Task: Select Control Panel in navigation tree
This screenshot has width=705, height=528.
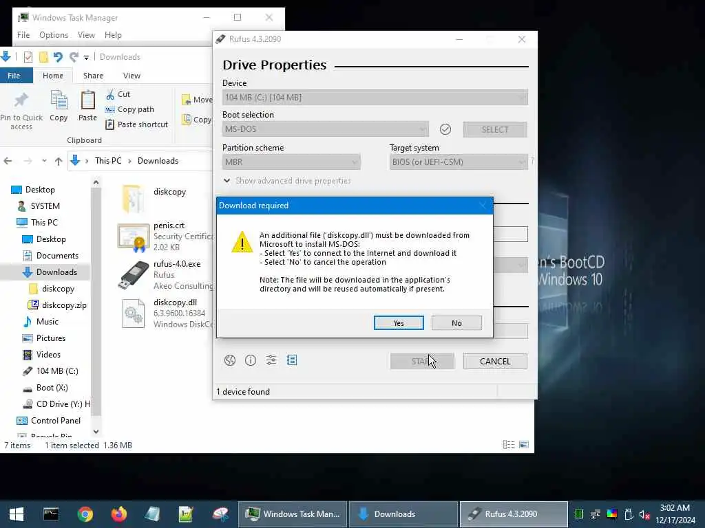Action: 55,421
